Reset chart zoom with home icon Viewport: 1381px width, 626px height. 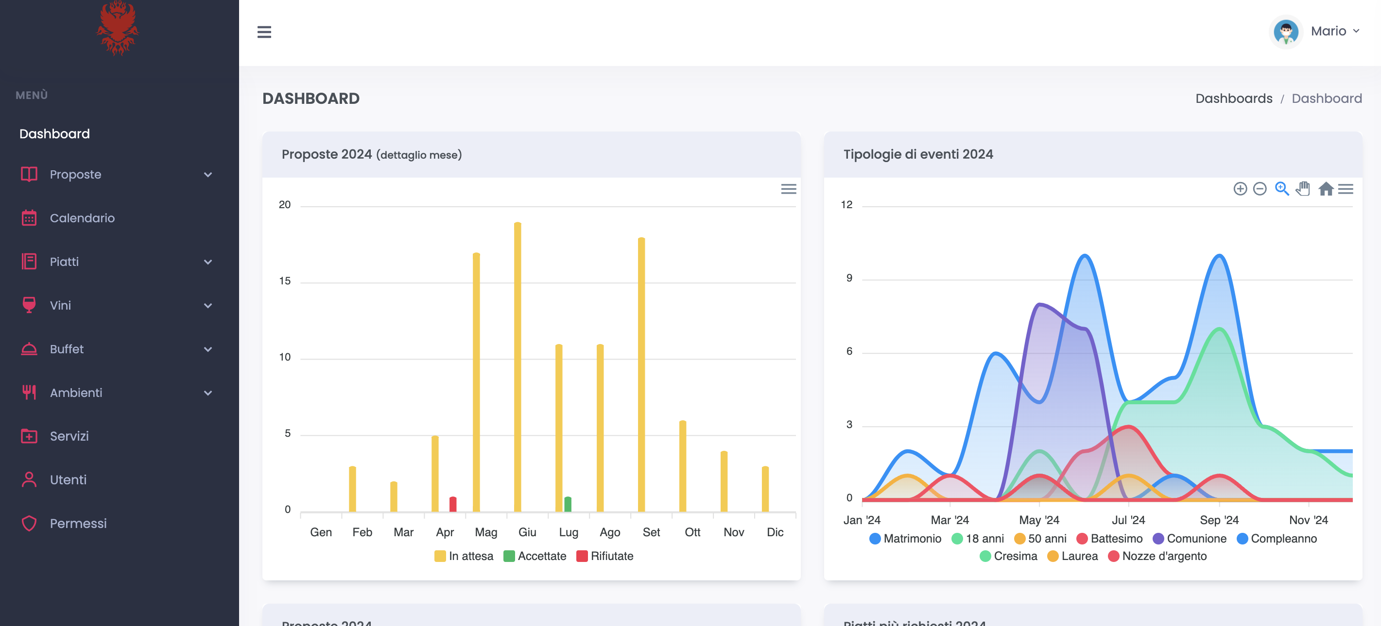pos(1326,189)
